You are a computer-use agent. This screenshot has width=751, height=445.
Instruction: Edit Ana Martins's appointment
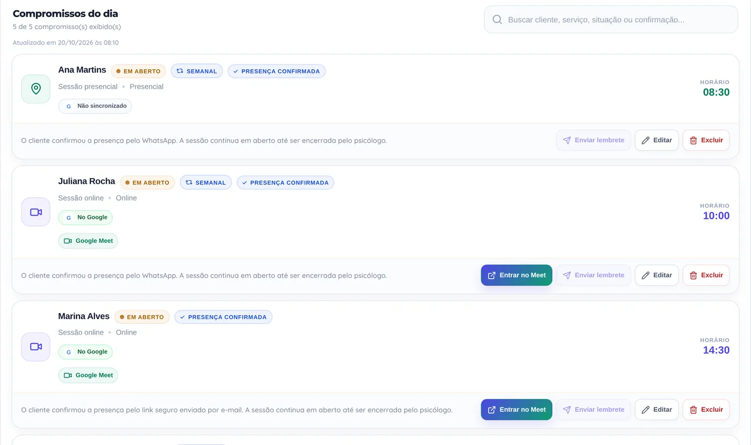coord(657,140)
